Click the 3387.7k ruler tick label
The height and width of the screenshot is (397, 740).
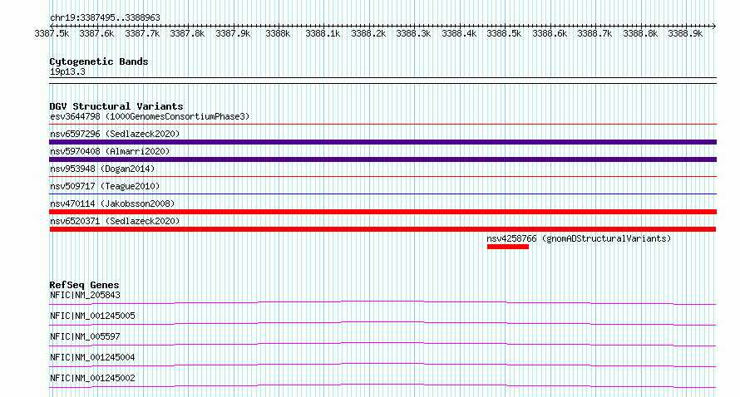142,33
